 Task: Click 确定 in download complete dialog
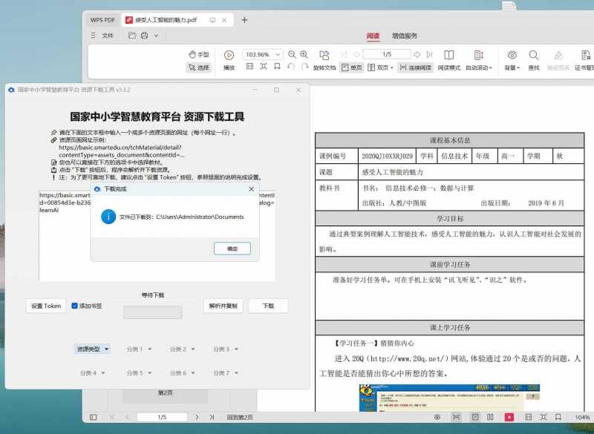(232, 249)
